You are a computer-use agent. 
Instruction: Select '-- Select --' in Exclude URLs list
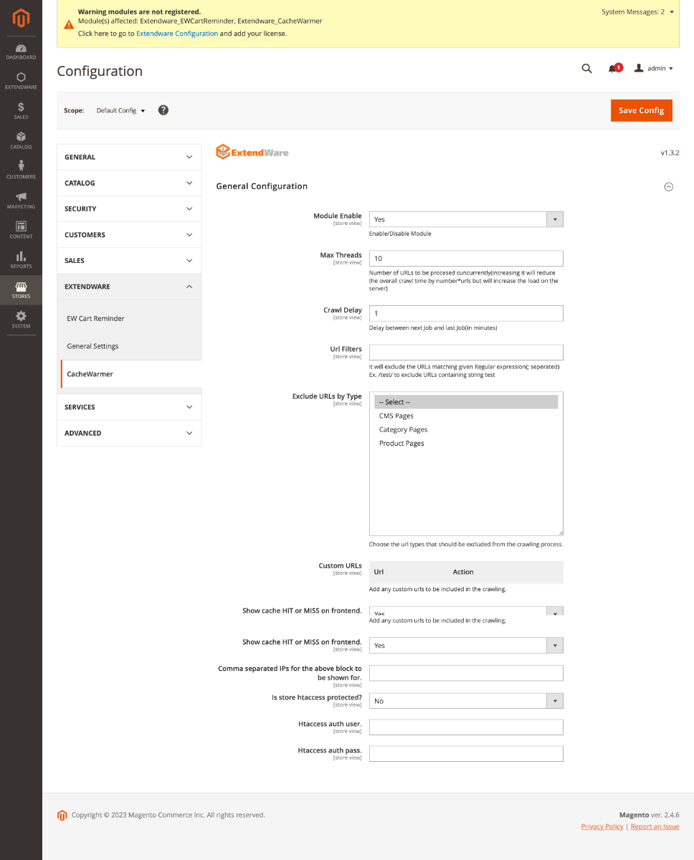466,402
